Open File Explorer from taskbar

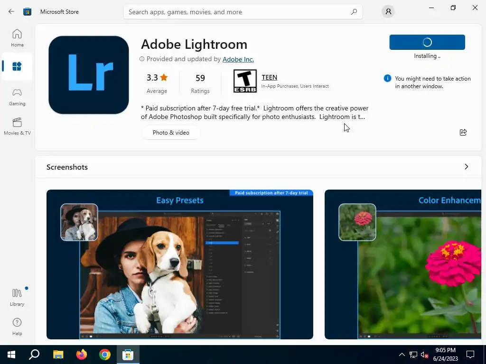tap(58, 355)
